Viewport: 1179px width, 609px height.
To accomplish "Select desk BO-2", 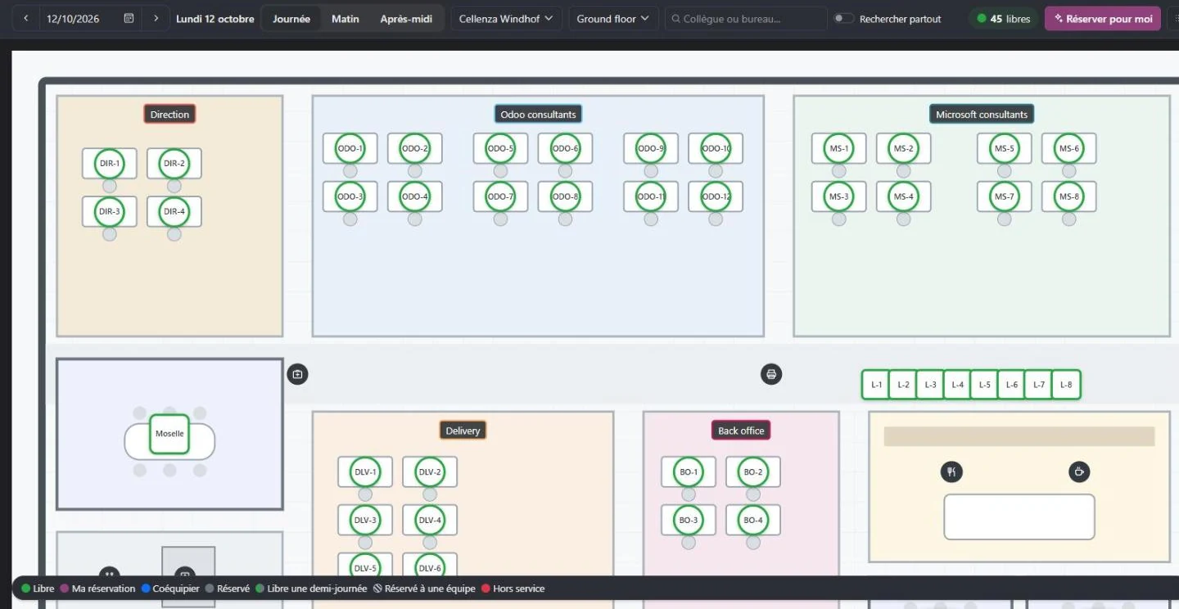I will click(753, 471).
